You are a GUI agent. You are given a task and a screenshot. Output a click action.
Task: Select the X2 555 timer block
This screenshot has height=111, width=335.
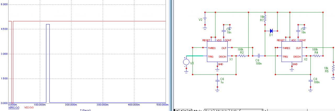(292, 52)
